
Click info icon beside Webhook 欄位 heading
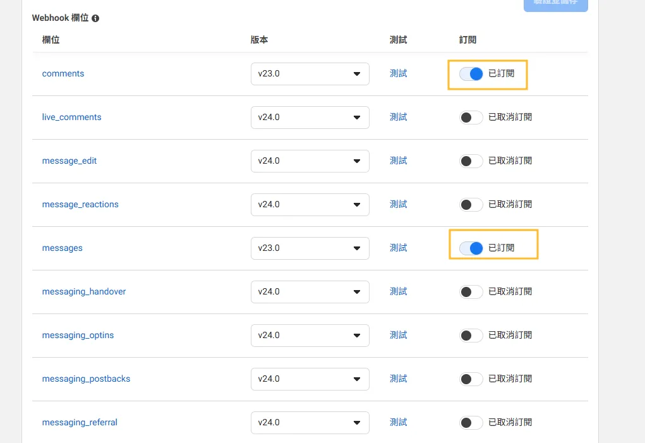(x=95, y=18)
